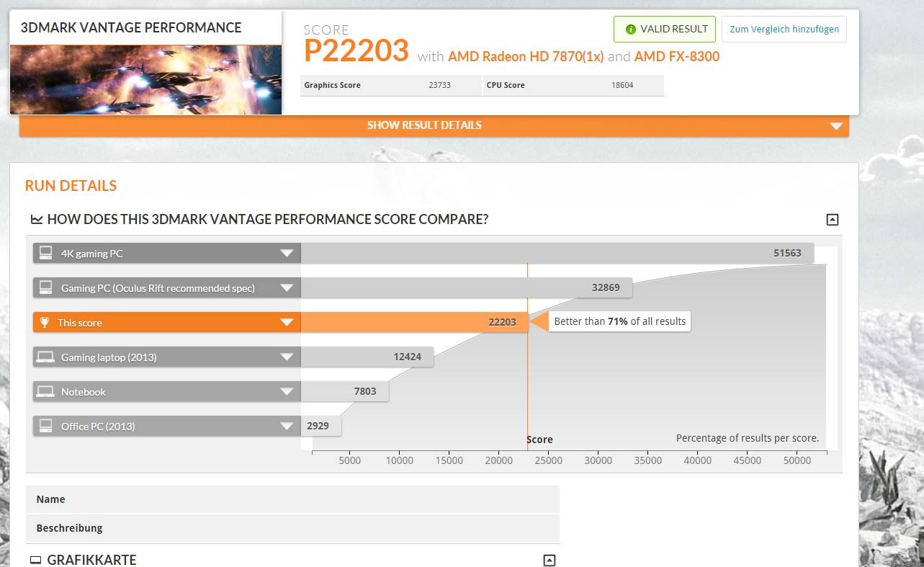Expand SHOW RESULT DETAILS bar

pos(434,125)
